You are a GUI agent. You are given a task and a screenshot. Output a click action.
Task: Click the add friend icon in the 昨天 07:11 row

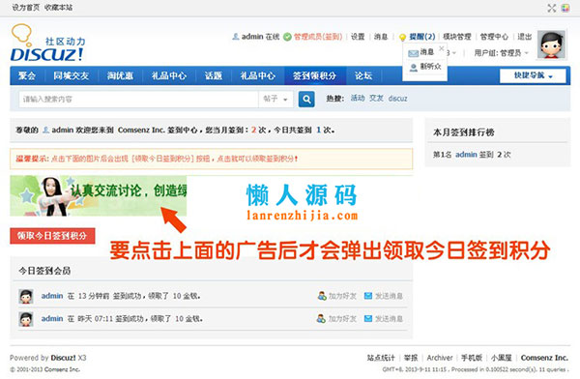click(321, 318)
